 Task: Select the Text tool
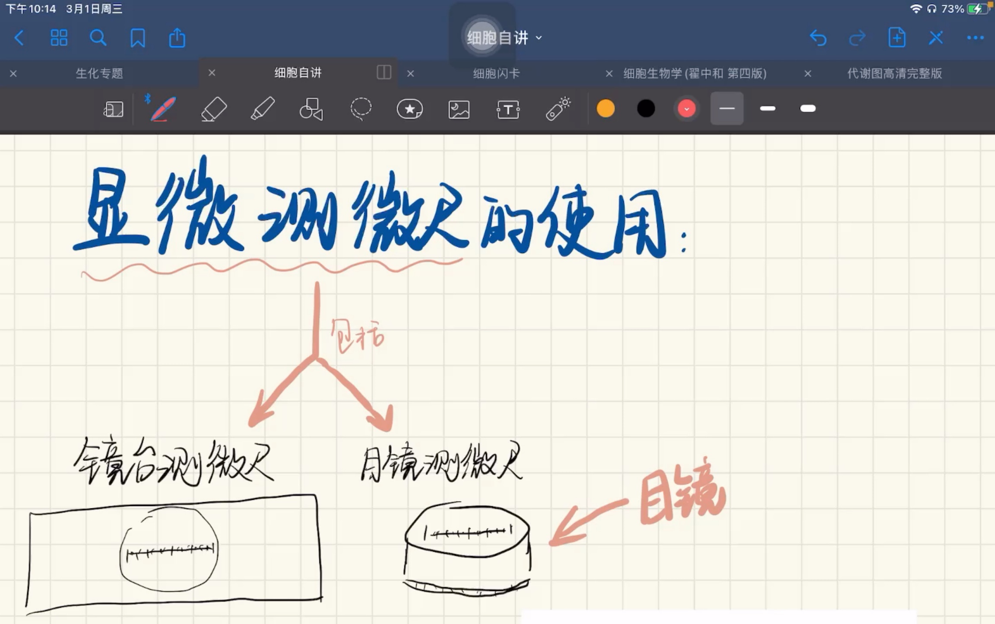pyautogui.click(x=507, y=108)
